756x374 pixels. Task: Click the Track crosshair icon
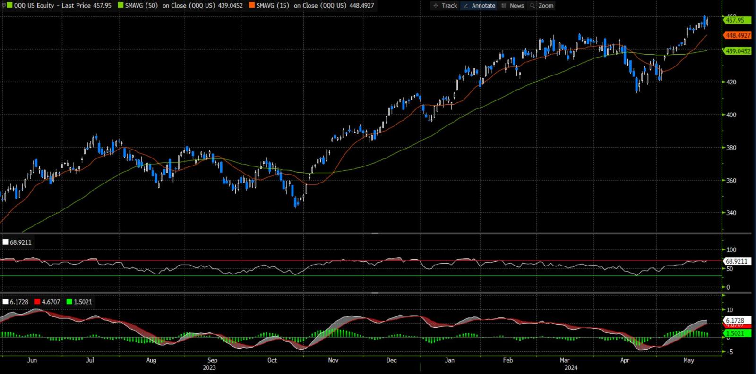[x=436, y=6]
